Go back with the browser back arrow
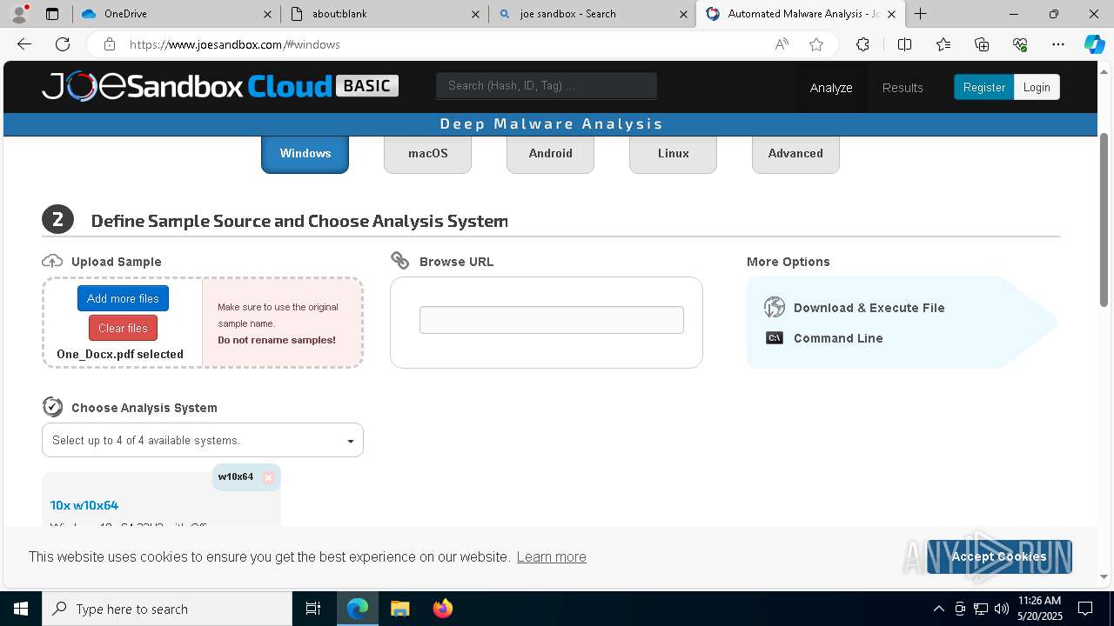 24,44
